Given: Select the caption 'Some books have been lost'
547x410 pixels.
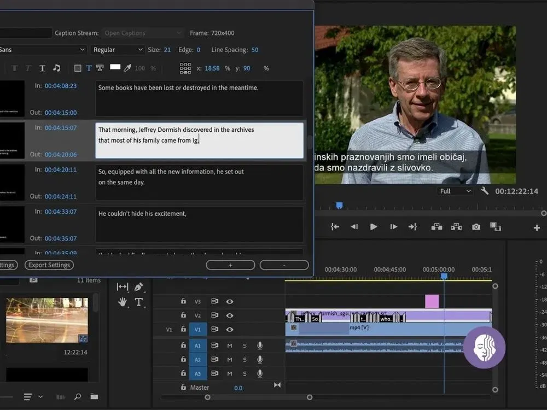Looking at the screenshot, I should pos(199,98).
